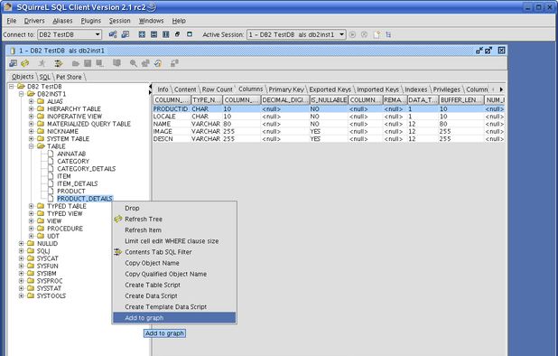Click the maximize windows icon left of Active Session
Viewport: 558px width, 356px height.
[x=190, y=34]
